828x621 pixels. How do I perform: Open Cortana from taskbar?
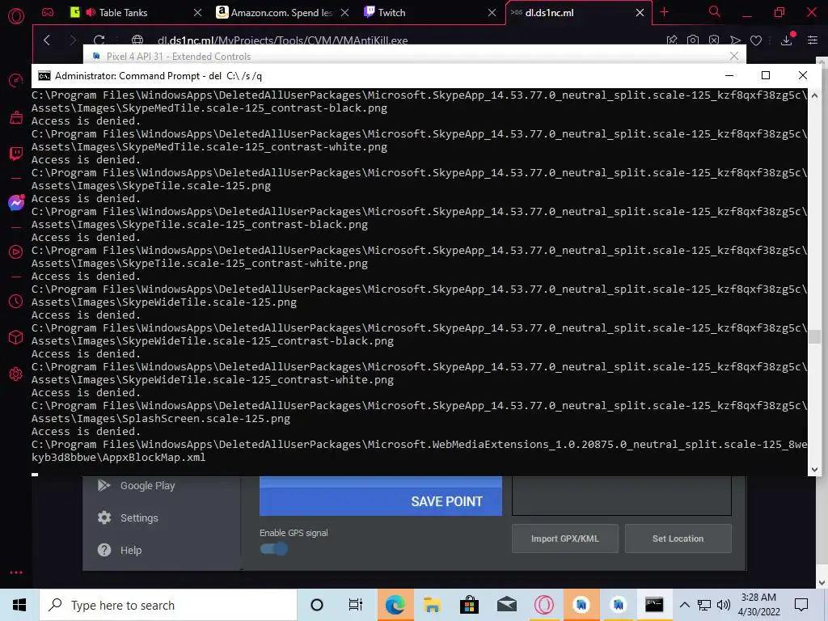[x=317, y=605]
